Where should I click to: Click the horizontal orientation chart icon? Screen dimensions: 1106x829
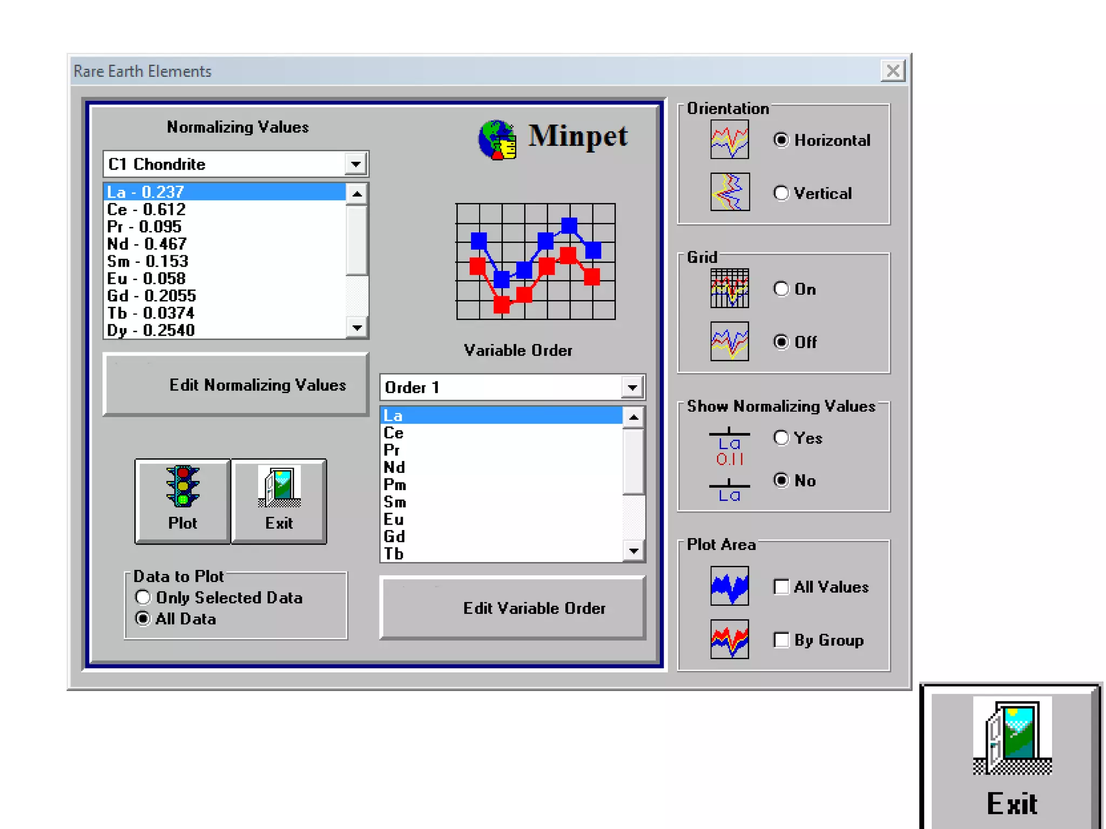729,140
